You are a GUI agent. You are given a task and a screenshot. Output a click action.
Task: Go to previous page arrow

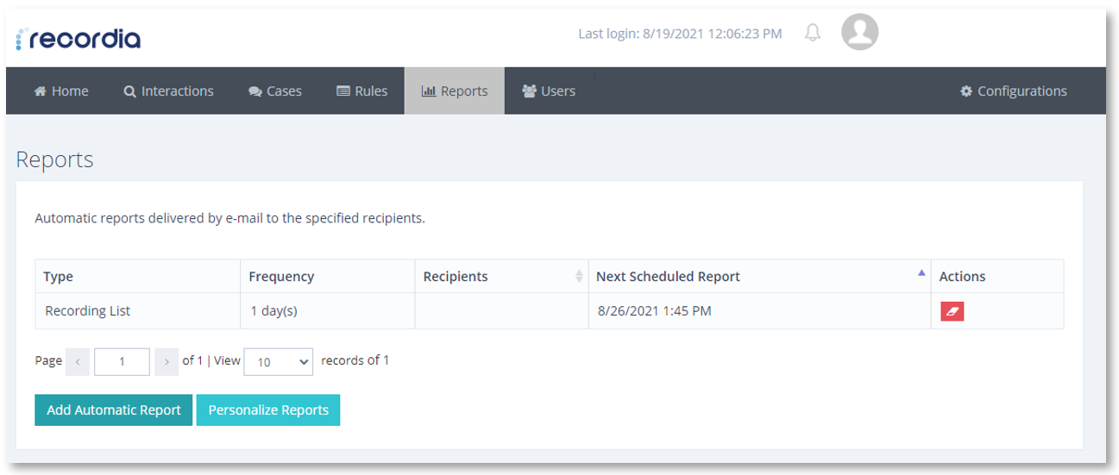pos(78,362)
